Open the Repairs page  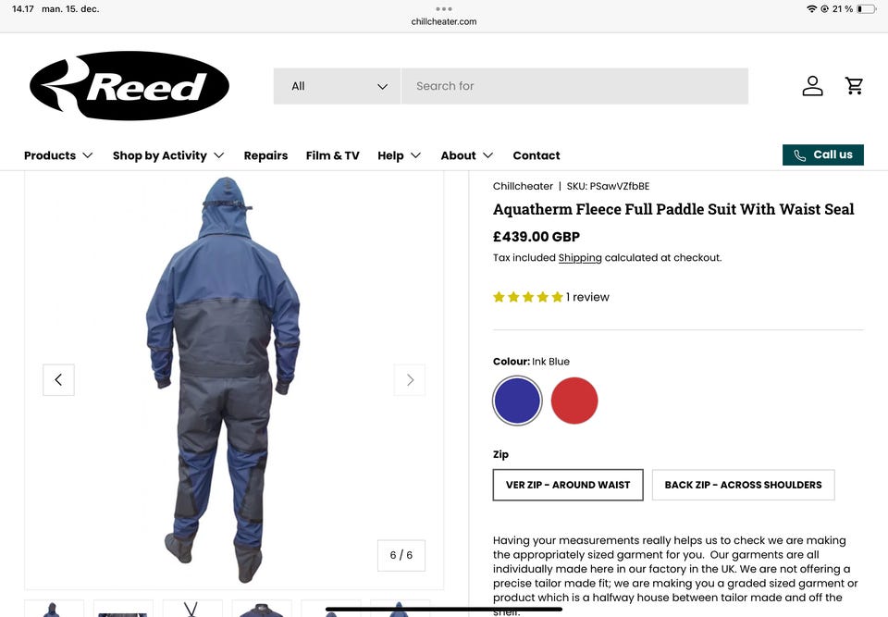(x=265, y=155)
